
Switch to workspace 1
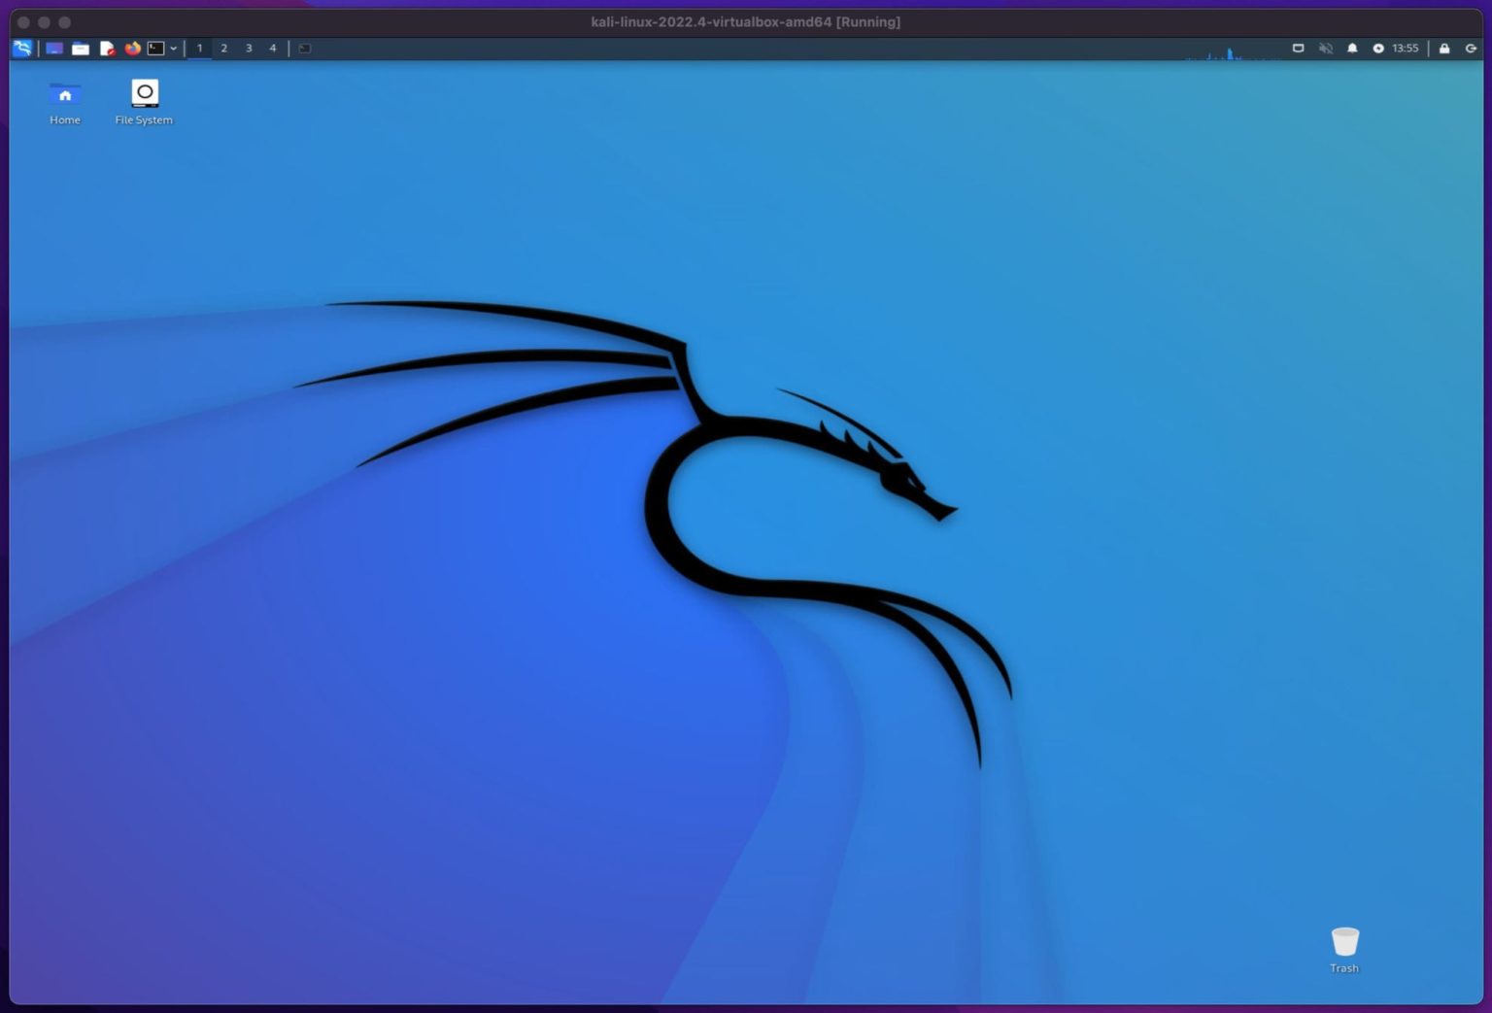point(200,49)
